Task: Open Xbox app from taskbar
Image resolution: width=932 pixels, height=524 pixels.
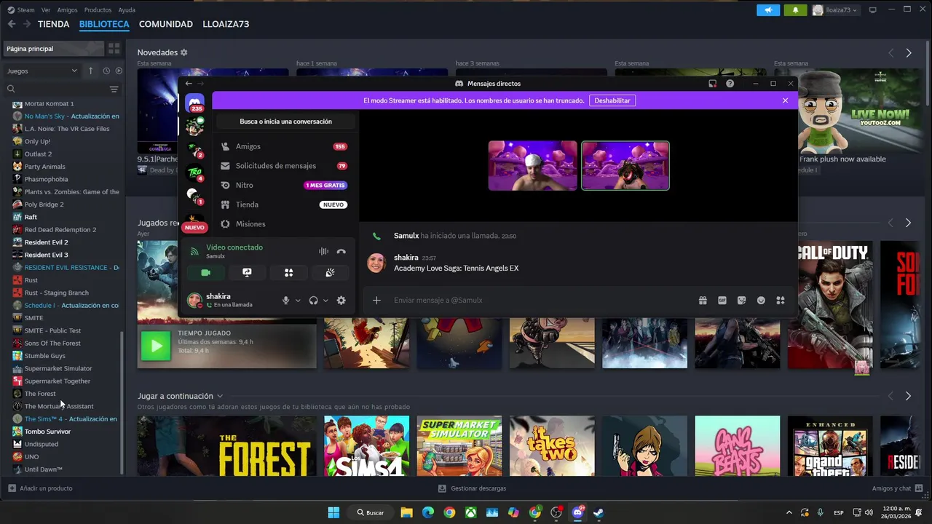Action: pyautogui.click(x=471, y=512)
